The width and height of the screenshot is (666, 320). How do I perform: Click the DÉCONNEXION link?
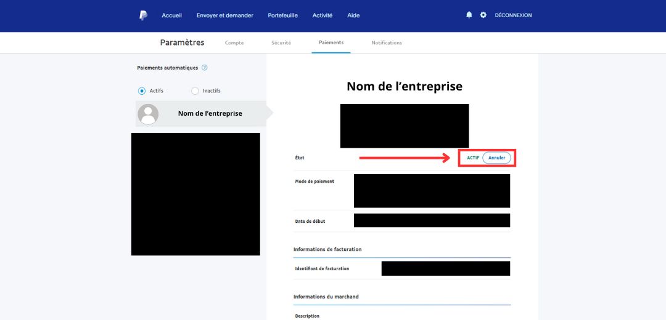click(513, 15)
